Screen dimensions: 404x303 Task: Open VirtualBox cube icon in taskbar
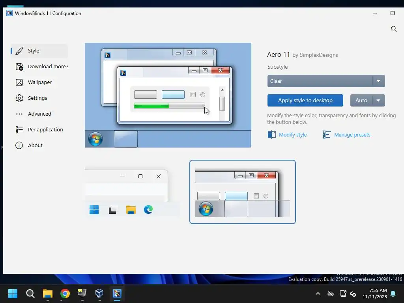[x=99, y=294]
